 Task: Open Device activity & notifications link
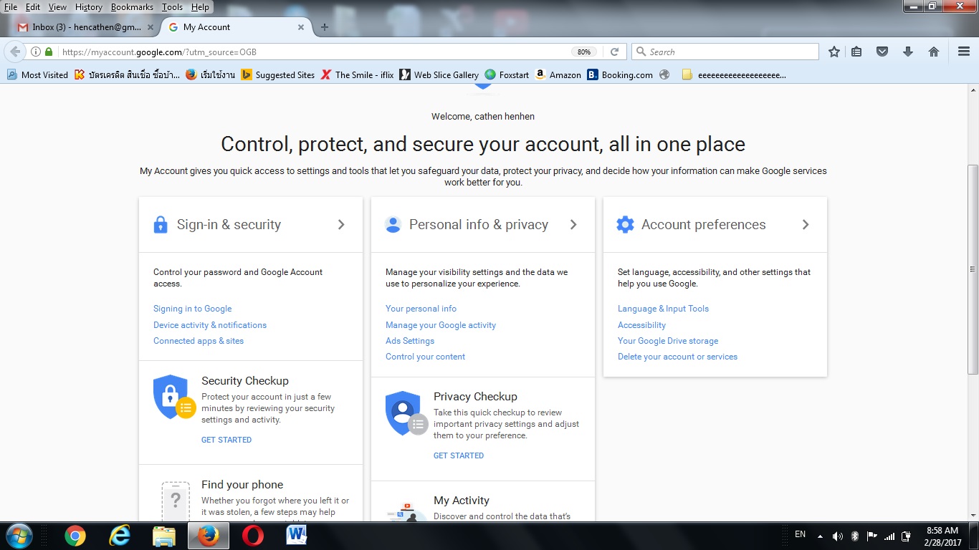[210, 325]
